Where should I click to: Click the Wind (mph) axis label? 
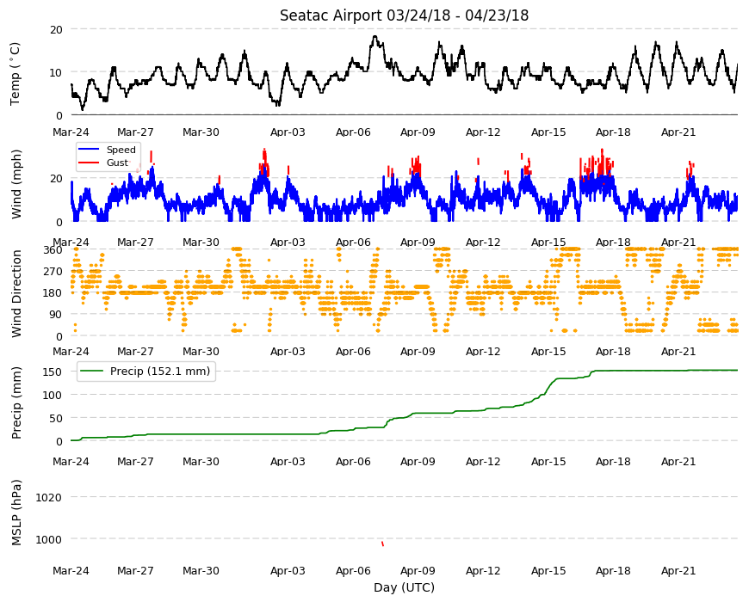tap(16, 184)
